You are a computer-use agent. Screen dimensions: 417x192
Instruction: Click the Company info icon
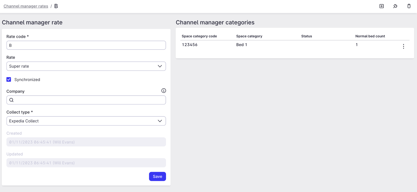(164, 91)
